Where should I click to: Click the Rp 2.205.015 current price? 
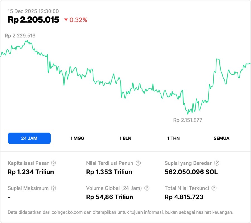33,20
